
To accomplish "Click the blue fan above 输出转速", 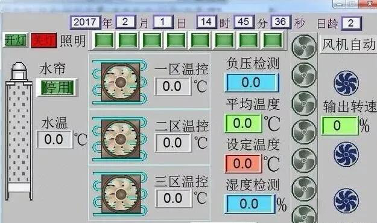I will point(346,83).
